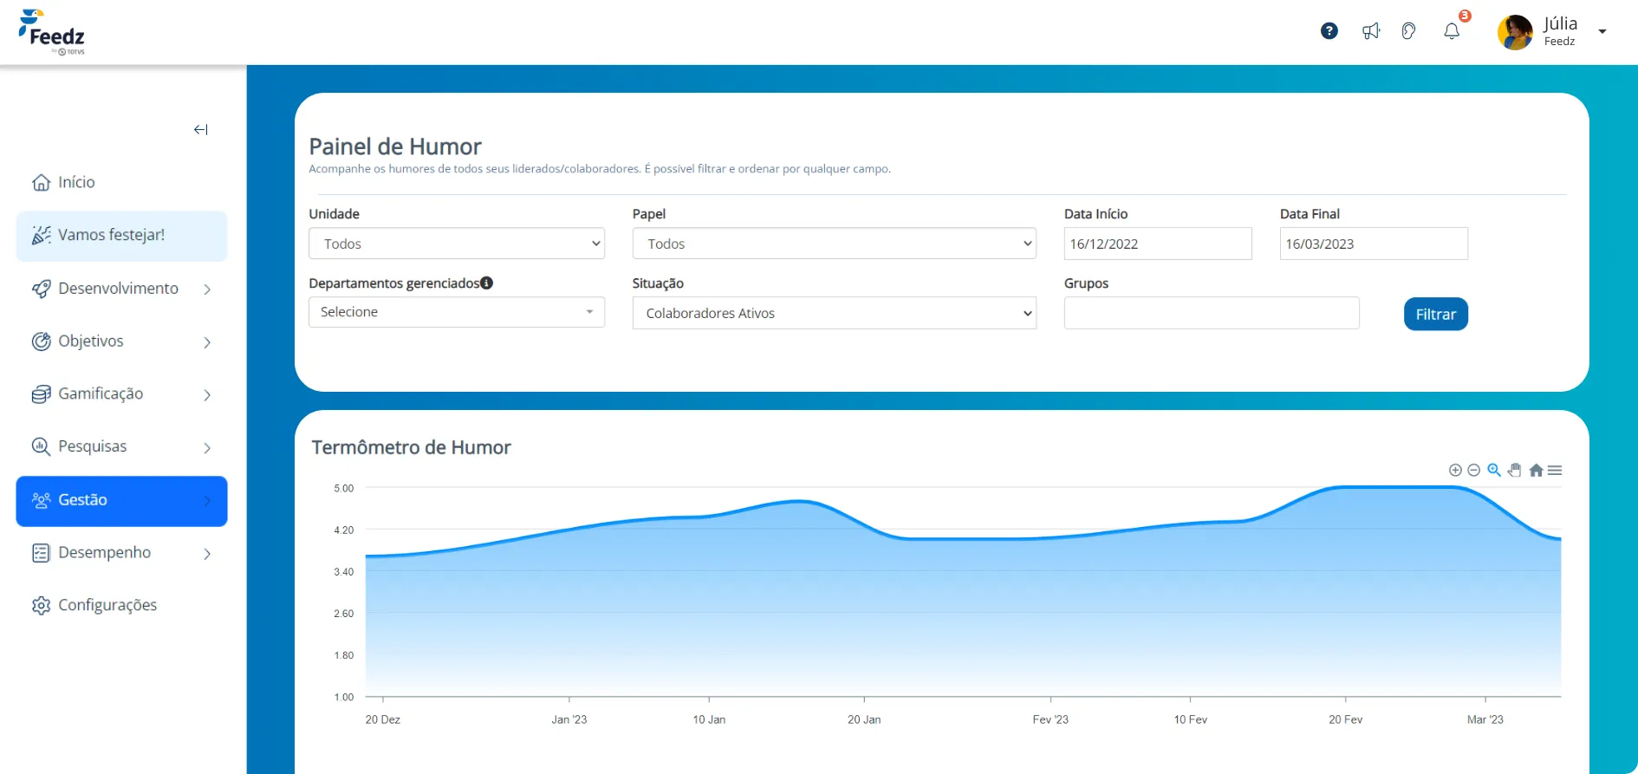Image resolution: width=1638 pixels, height=774 pixels.
Task: Open the help question mark icon
Action: (x=1329, y=31)
